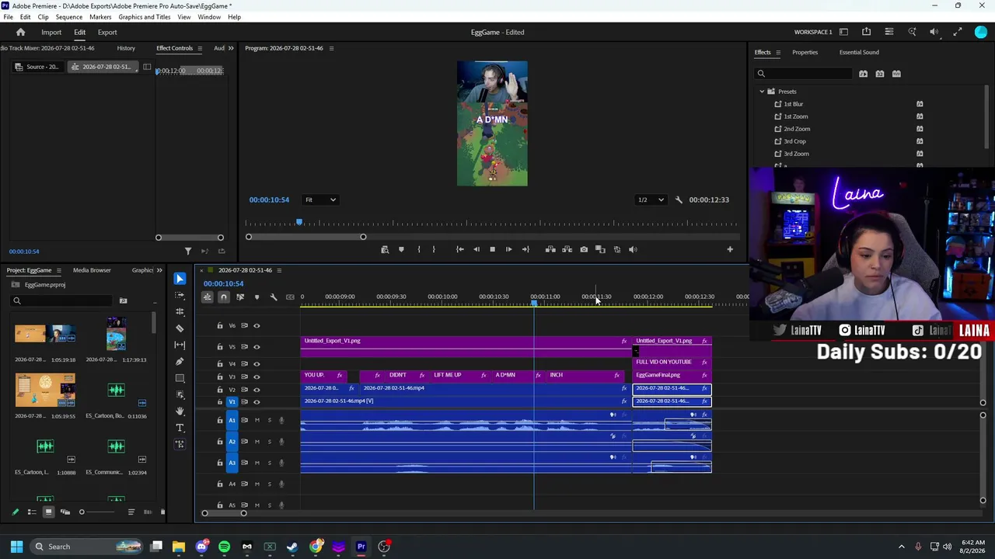Filter effects by 32-bit Color icon
The image size is (995, 559).
click(880, 74)
